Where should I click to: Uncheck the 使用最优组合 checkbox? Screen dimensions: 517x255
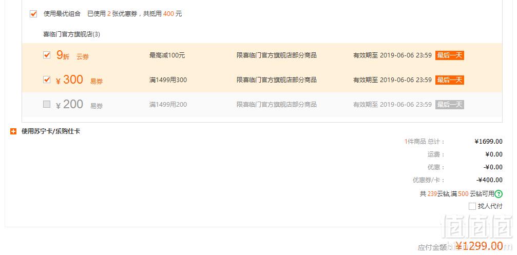[33, 14]
